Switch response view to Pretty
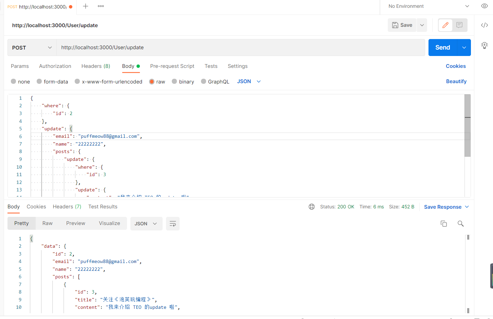The width and height of the screenshot is (493, 319). pyautogui.click(x=21, y=223)
